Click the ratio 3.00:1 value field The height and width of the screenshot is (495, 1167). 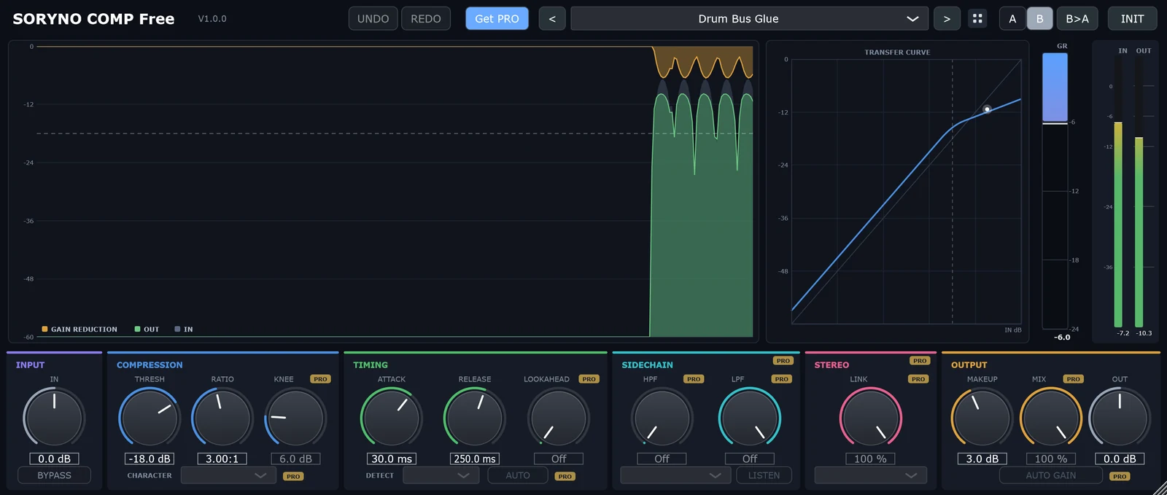click(x=222, y=459)
